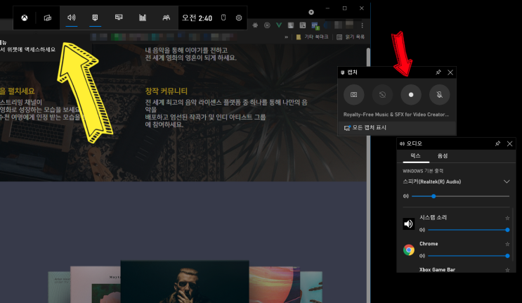Favorite Xbox Game Bar with the star

pyautogui.click(x=507, y=270)
